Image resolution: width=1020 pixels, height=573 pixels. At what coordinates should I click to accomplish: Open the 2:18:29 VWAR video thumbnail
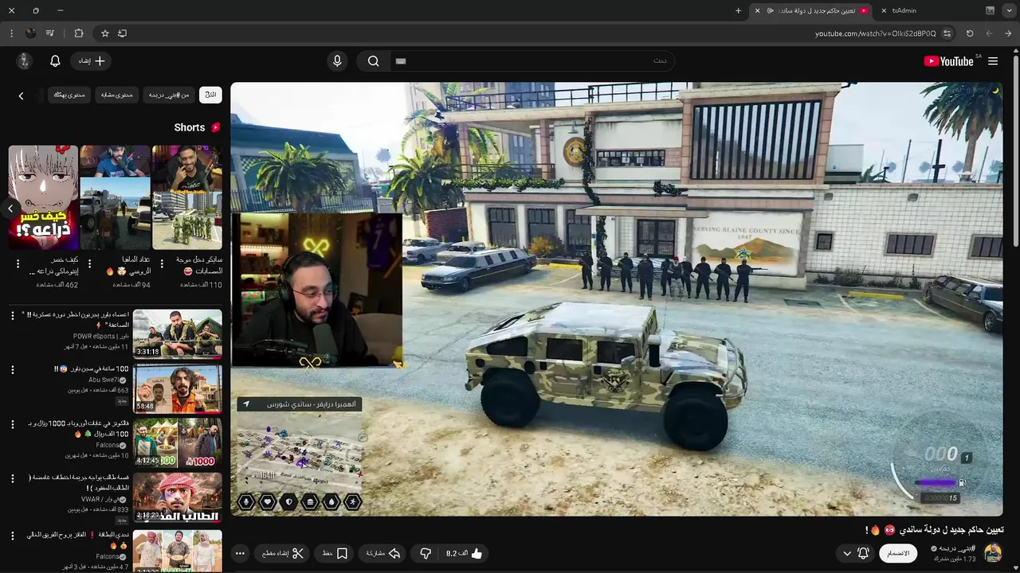pos(178,497)
